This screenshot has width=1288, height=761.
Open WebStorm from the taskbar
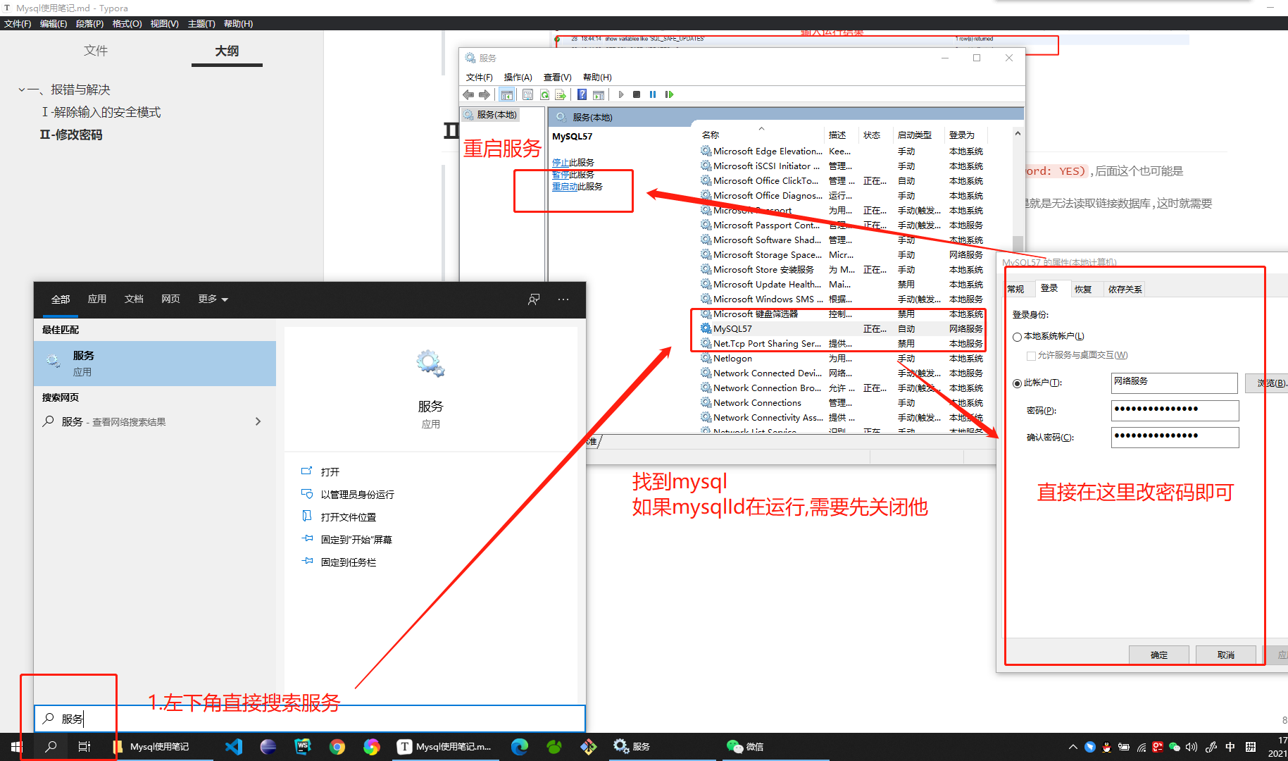coord(303,747)
